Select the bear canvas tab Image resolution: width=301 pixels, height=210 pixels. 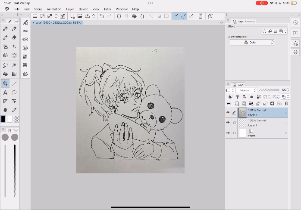[x=57, y=23]
